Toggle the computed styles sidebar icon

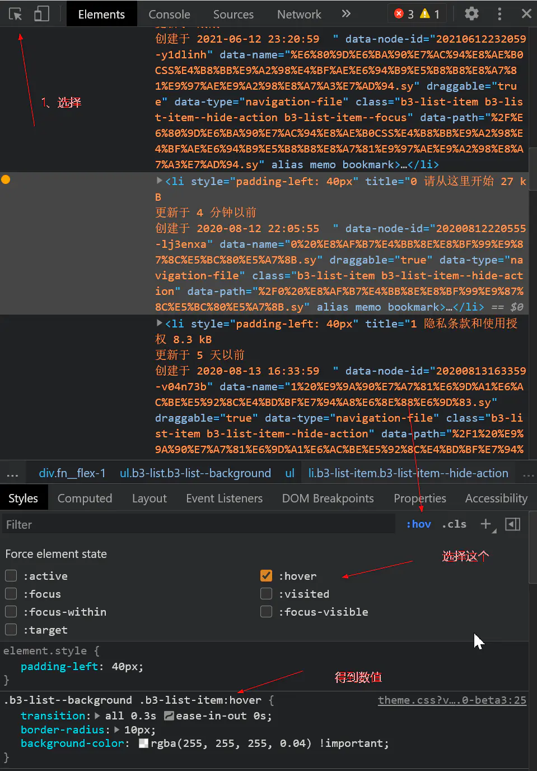pos(512,524)
